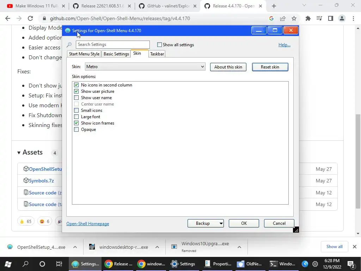
Task: Click blue arrow tray icon
Action: pos(305,264)
